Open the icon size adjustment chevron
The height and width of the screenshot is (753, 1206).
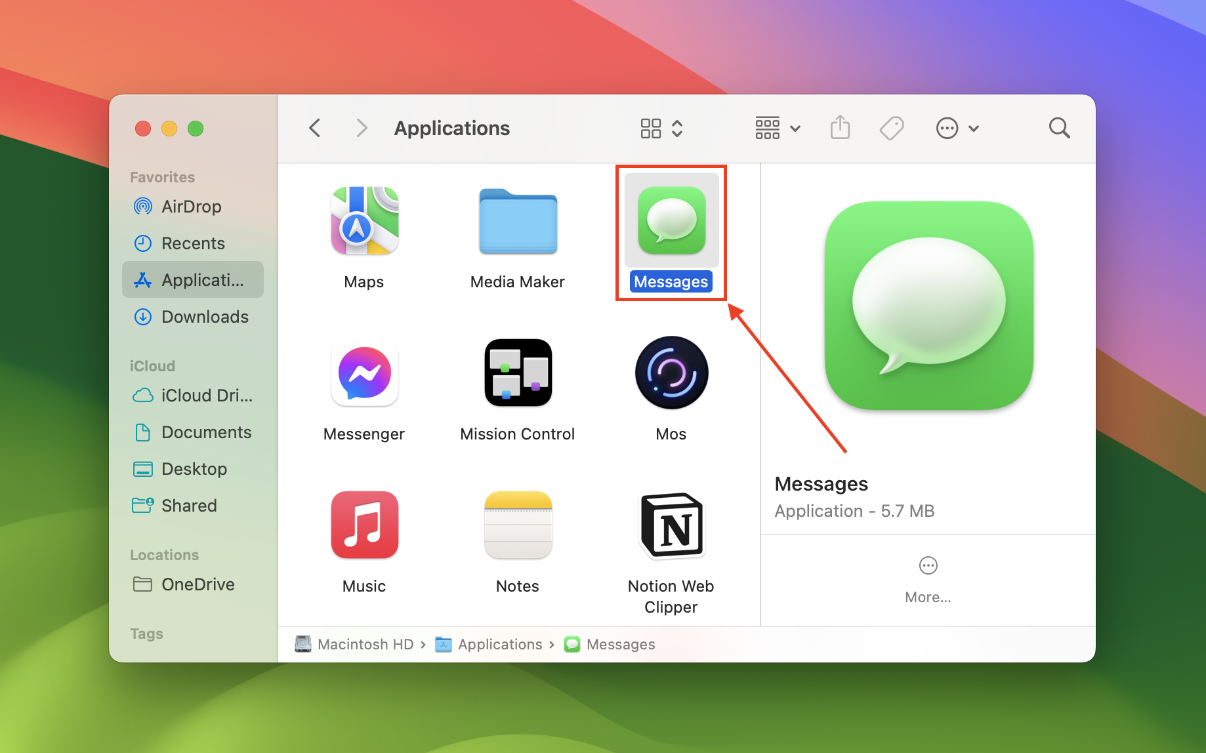[677, 128]
